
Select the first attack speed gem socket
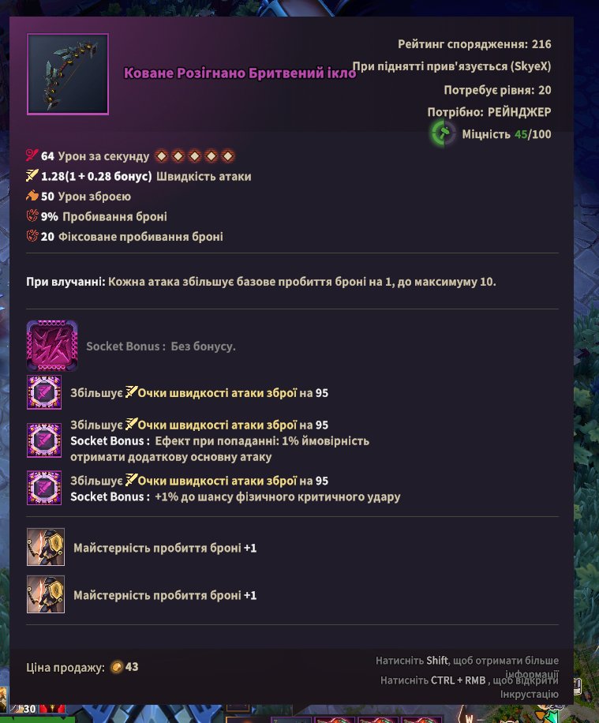click(x=44, y=392)
